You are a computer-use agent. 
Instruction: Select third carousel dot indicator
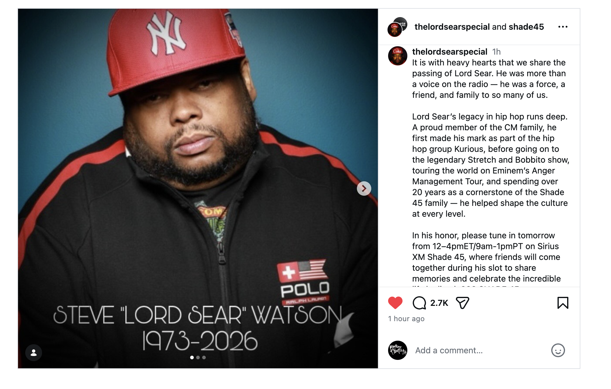(x=204, y=357)
